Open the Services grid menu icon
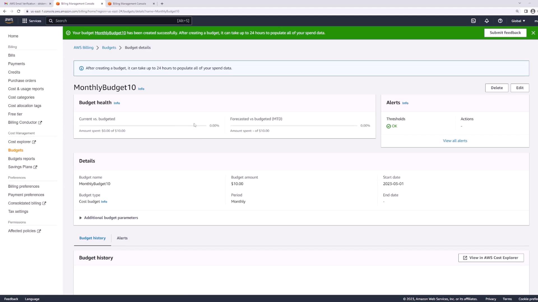Screen dimensions: 538x302 click(25, 21)
